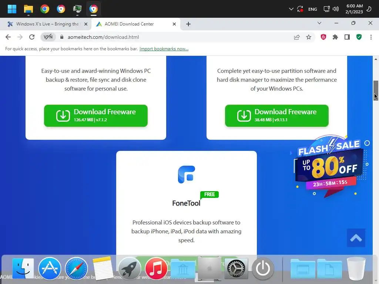Open the green shield security extension
This screenshot has width=379, height=284.
(359, 37)
